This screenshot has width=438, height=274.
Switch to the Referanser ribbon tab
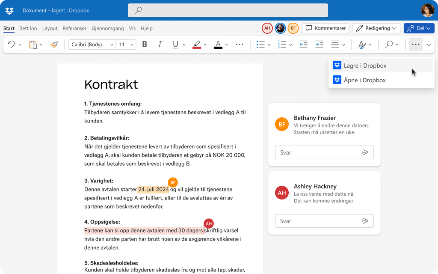74,28
